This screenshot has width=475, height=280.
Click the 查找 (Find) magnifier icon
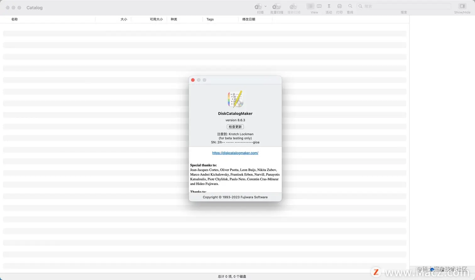point(350,6)
